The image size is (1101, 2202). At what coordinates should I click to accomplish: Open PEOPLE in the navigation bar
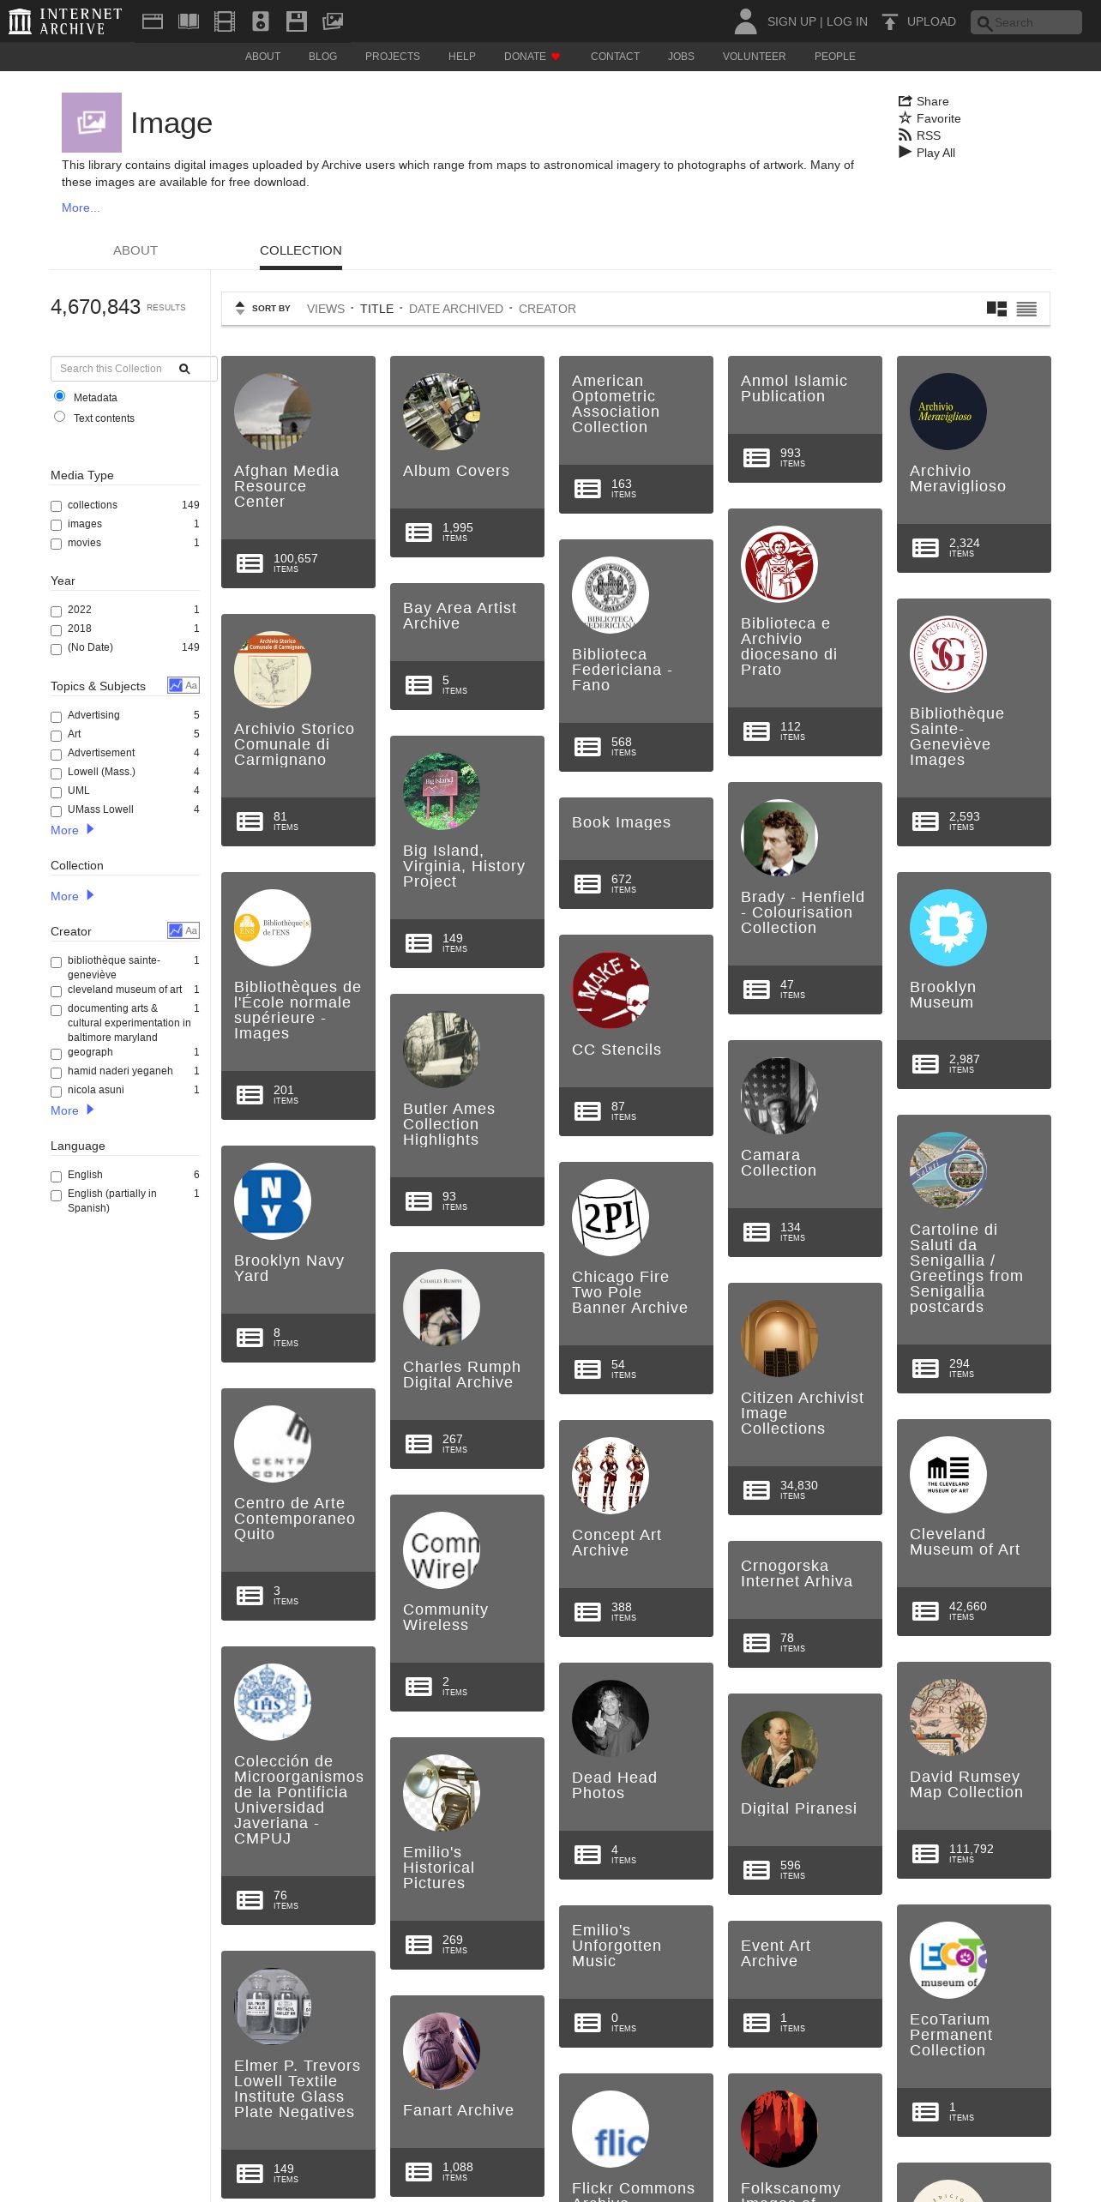[835, 57]
